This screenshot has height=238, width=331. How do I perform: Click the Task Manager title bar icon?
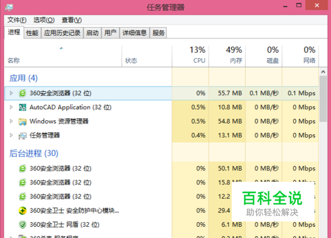9,7
